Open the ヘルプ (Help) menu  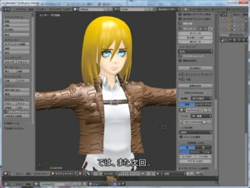click(x=67, y=9)
